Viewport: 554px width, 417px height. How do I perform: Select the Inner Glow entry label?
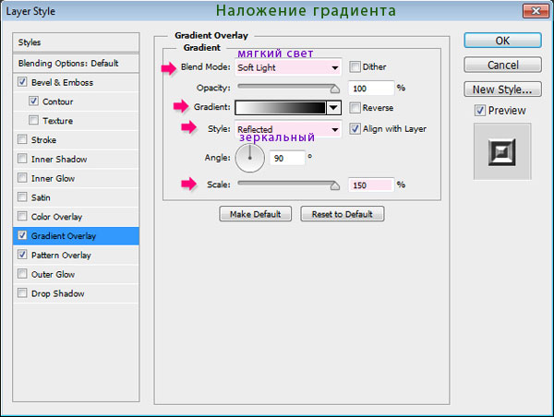53,178
